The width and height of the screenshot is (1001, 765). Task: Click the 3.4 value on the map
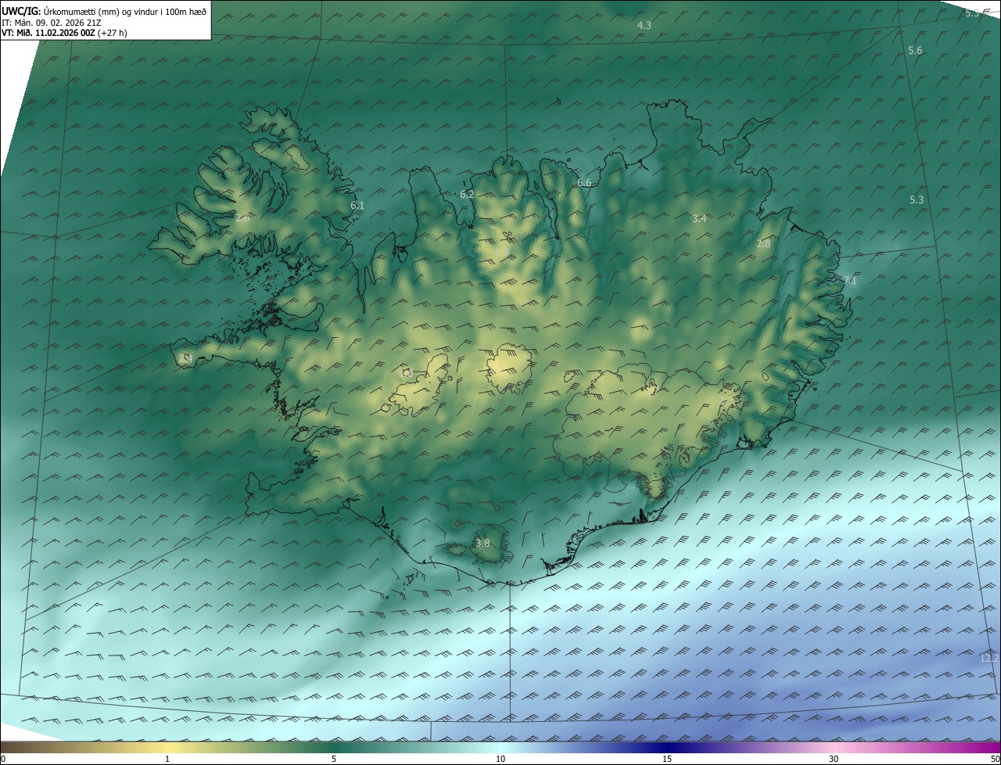(699, 219)
